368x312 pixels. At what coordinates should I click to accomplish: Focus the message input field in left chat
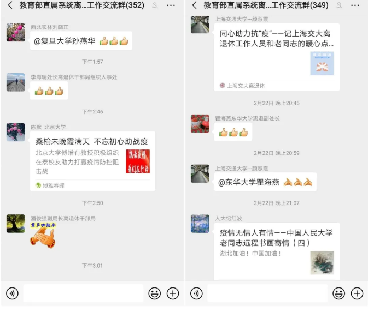(83, 293)
